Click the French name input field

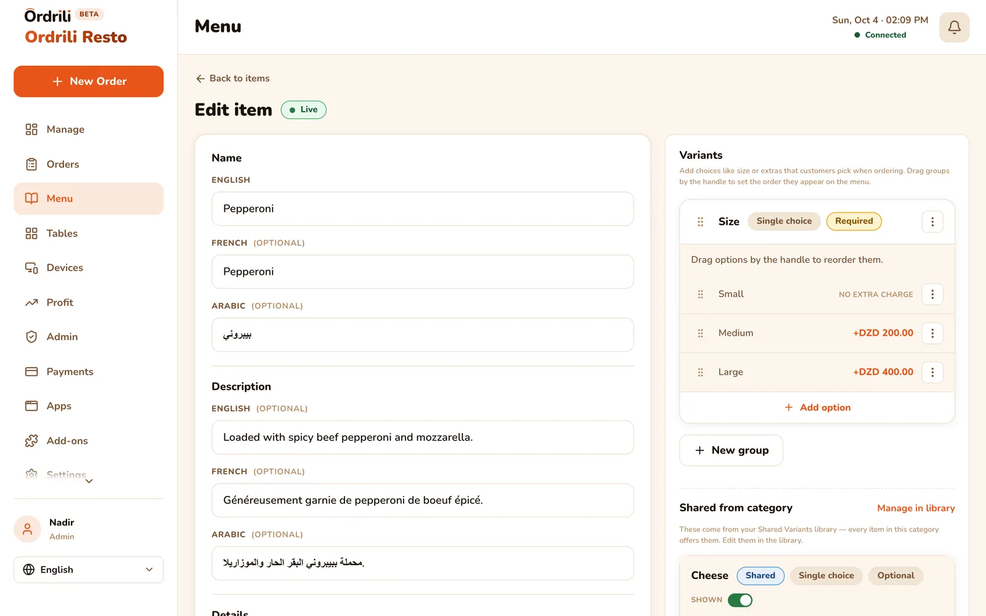(x=423, y=272)
